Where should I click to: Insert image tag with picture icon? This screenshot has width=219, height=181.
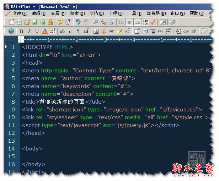click(96, 31)
